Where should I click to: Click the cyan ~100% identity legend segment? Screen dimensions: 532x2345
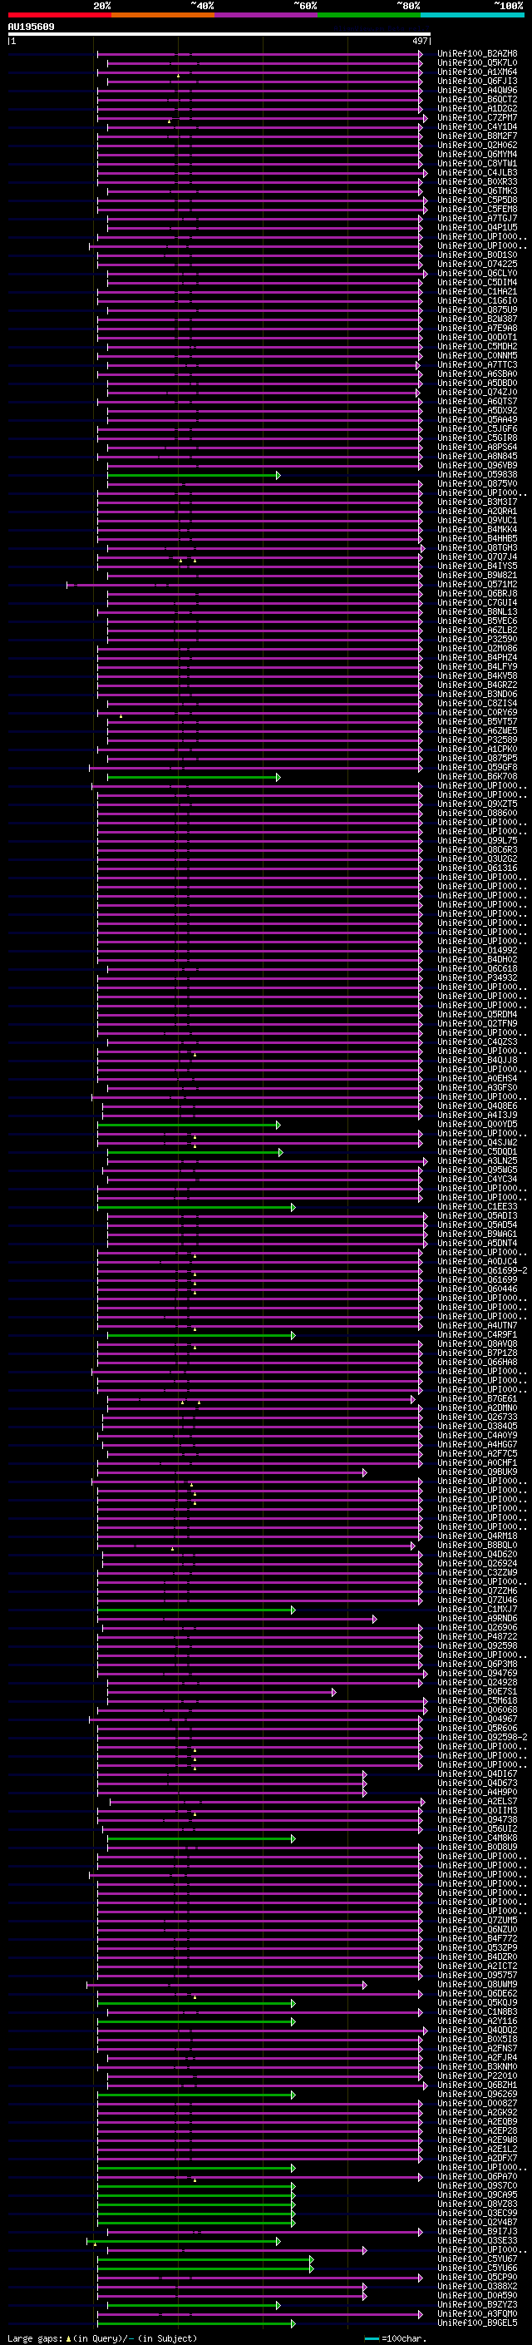tap(472, 15)
